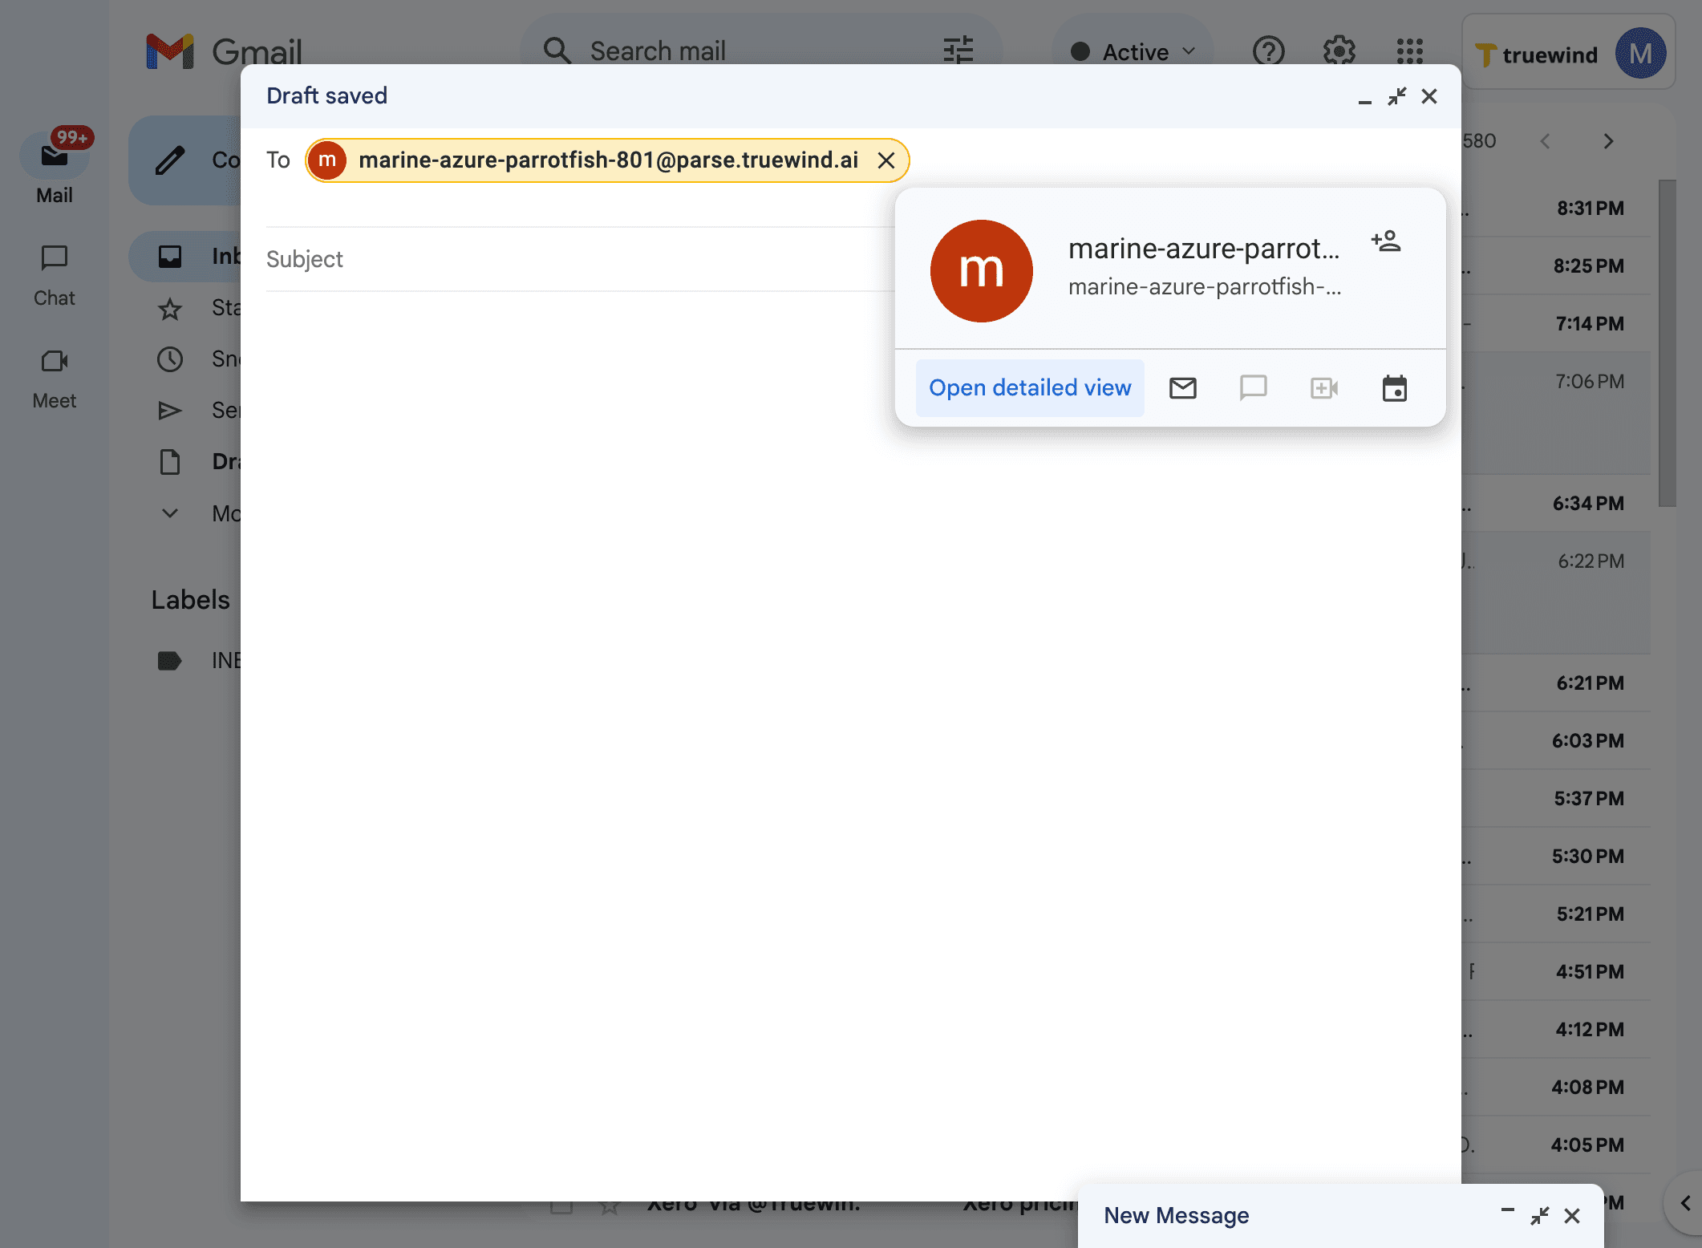Open advanced search filters
This screenshot has width=1702, height=1248.
958,50
